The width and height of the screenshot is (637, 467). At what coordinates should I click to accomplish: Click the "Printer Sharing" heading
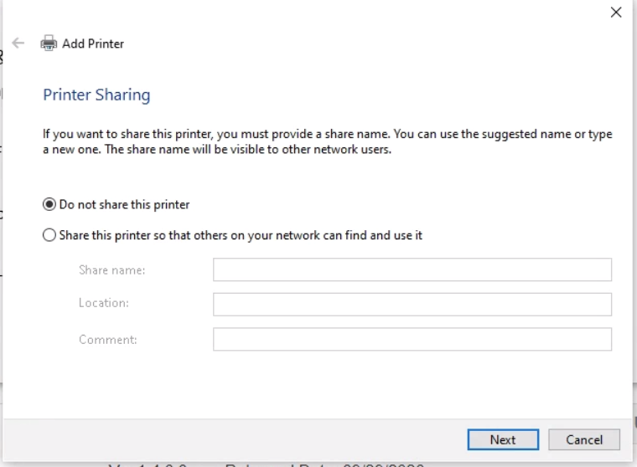96,95
